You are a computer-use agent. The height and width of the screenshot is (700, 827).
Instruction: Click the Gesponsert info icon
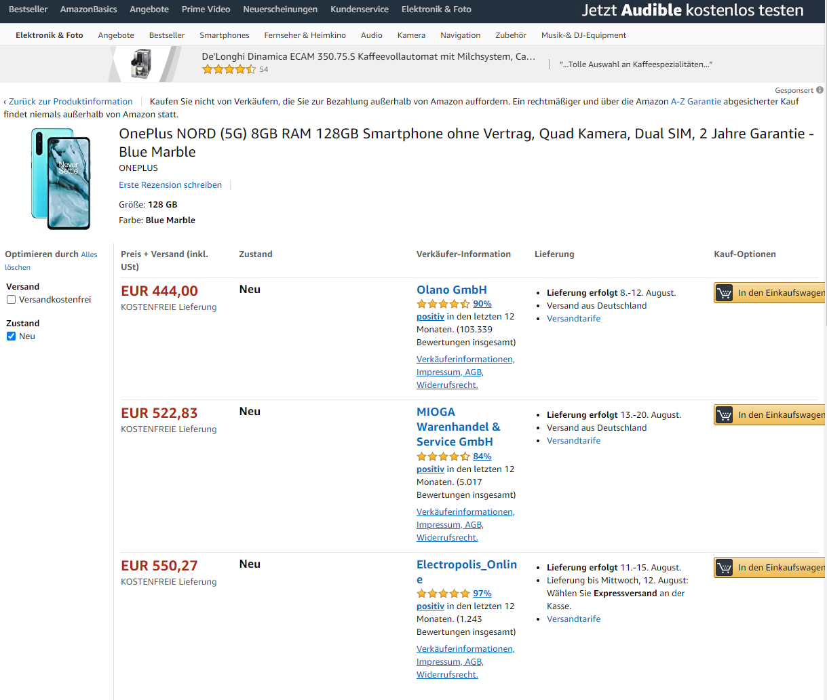820,90
